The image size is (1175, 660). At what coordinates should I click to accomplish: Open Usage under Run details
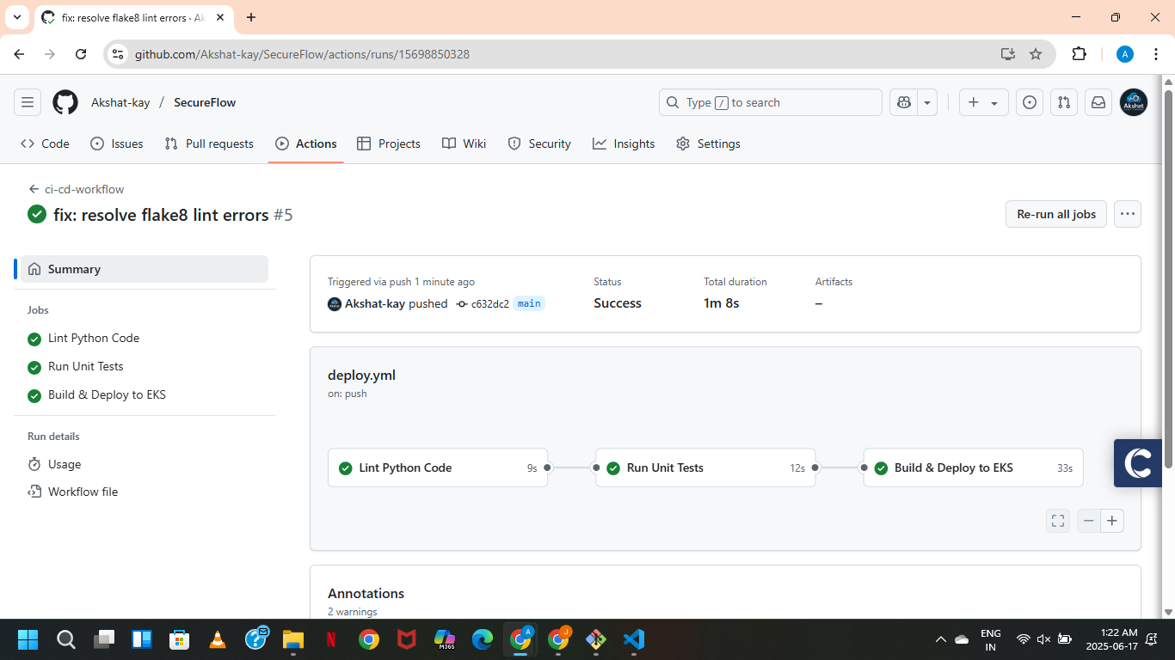point(55,464)
